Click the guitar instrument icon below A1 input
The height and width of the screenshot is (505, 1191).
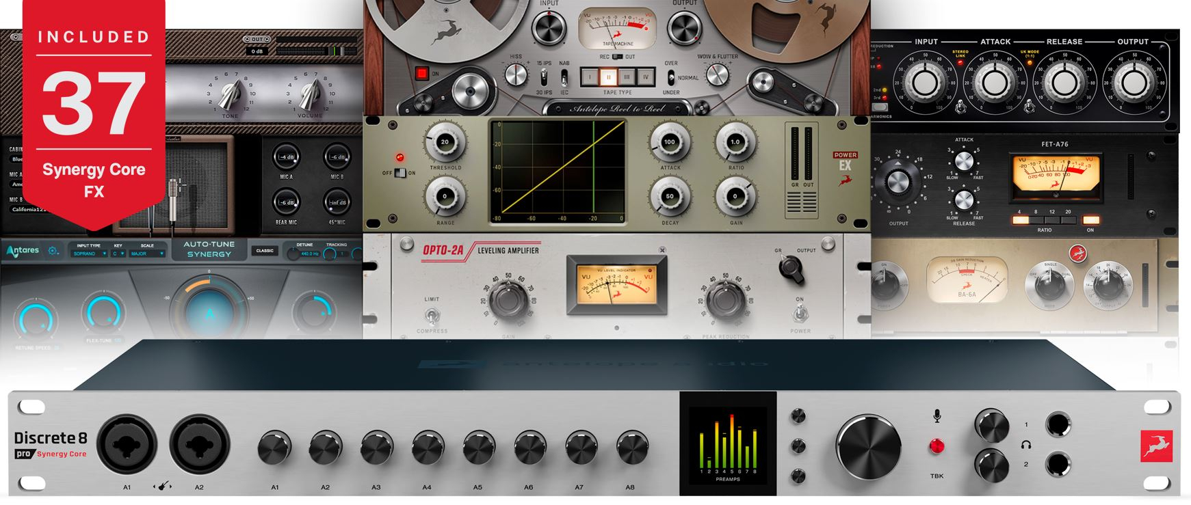tap(162, 487)
